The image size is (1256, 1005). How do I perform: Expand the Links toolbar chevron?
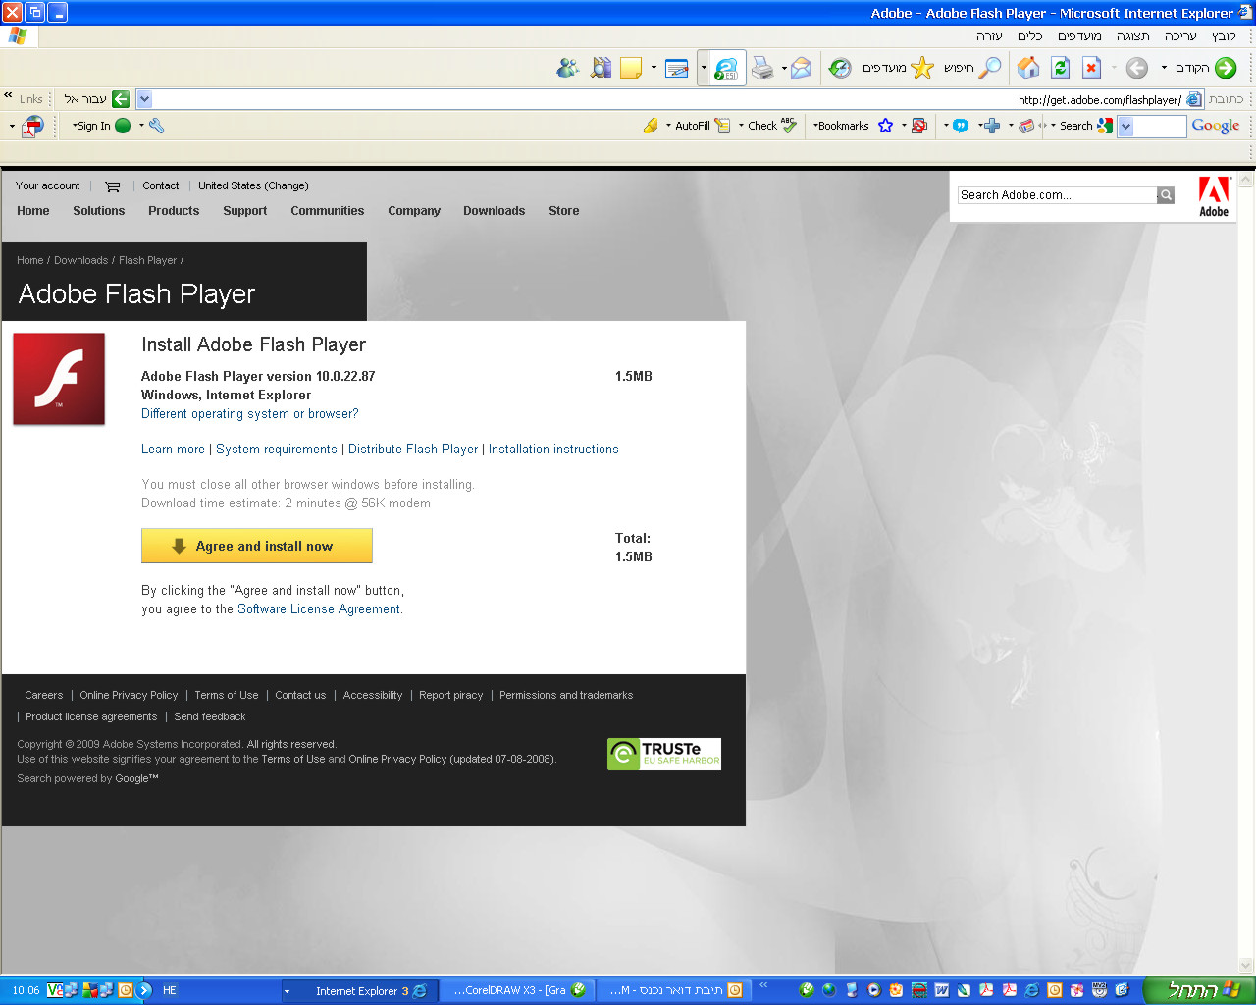8,96
